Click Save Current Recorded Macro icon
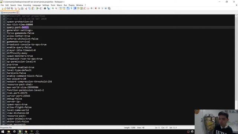This screenshot has width=238, height=134. click(109, 8)
